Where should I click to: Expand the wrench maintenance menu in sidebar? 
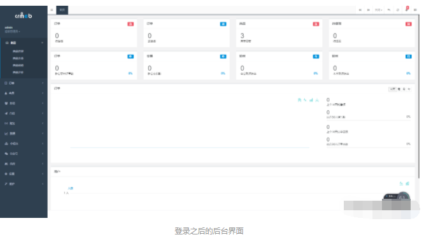coord(24,183)
